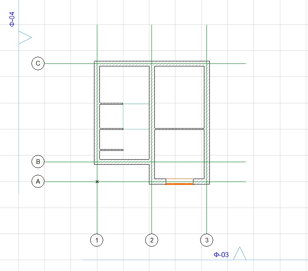Viewport: 308px width, 271px height.
Task: Select grid axis bubble A
Action: (38, 181)
